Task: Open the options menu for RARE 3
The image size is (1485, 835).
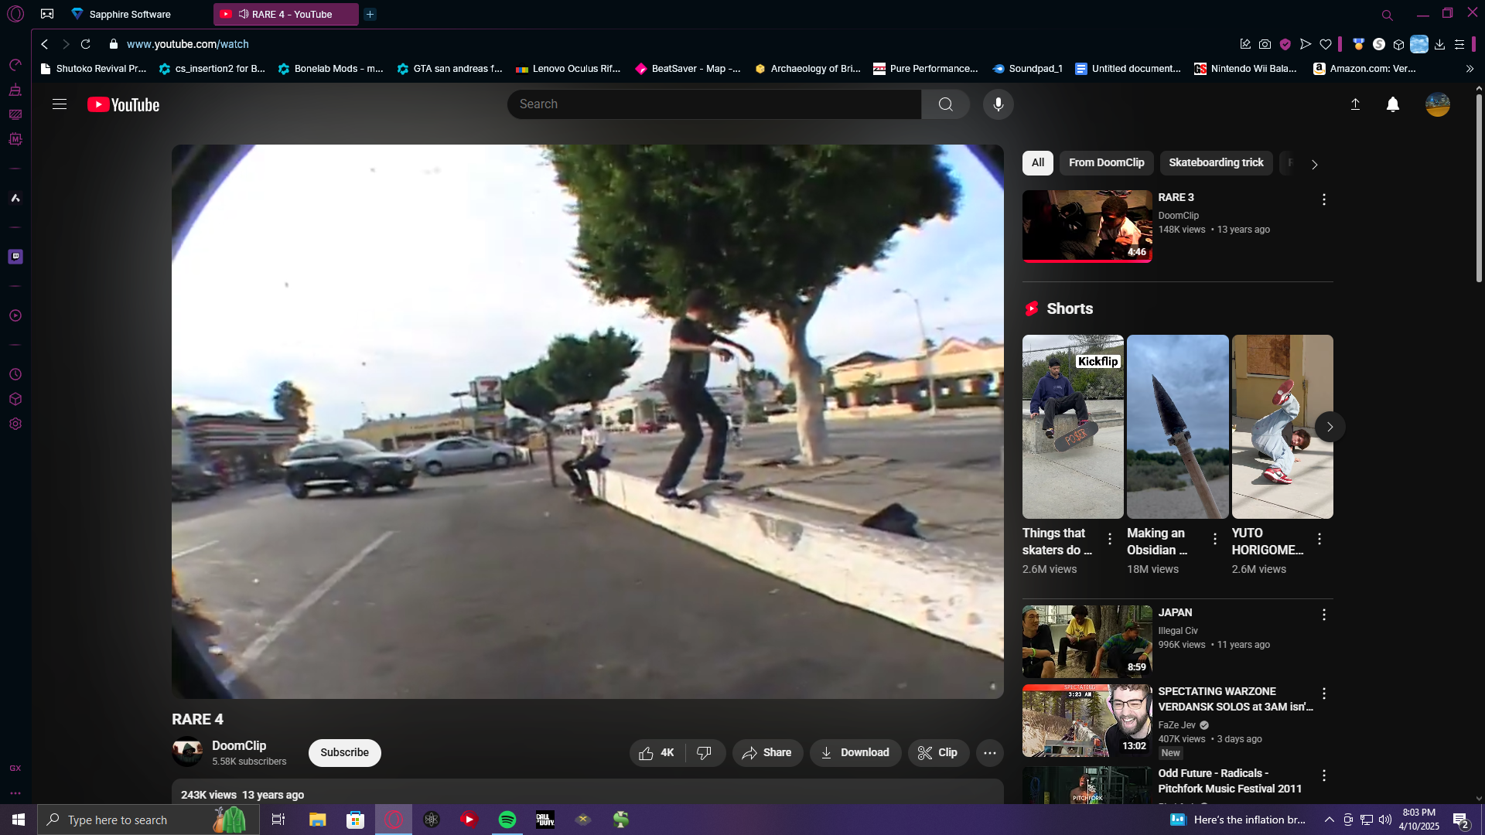Action: pyautogui.click(x=1323, y=199)
